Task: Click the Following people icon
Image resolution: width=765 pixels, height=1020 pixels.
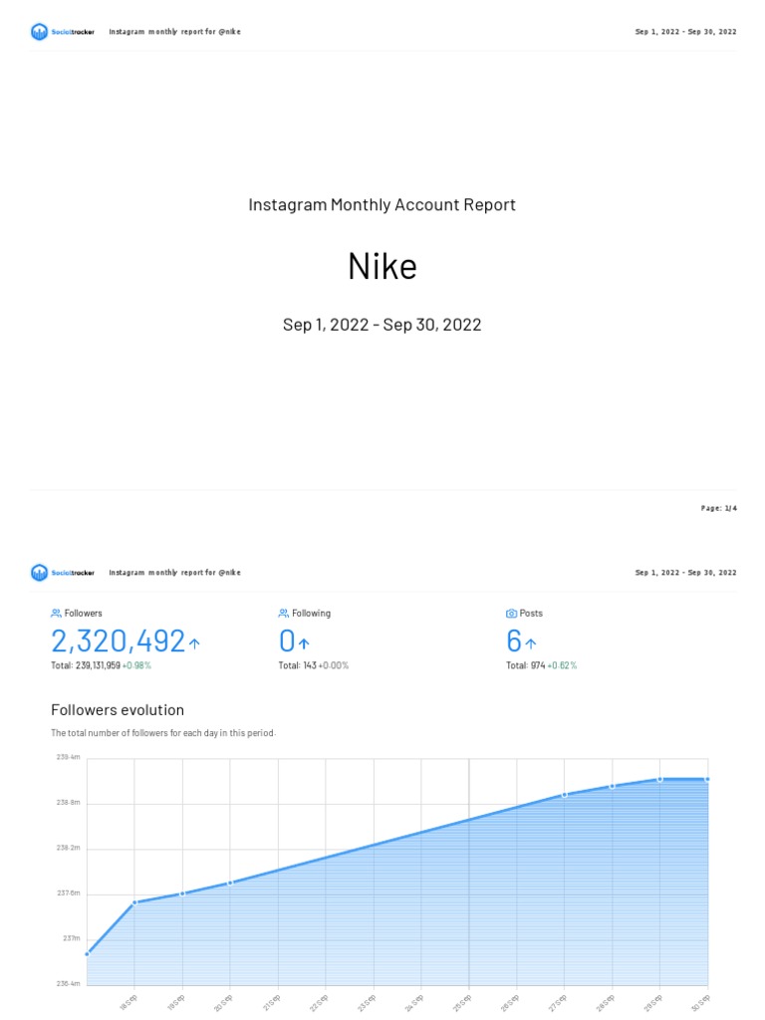Action: pos(284,613)
